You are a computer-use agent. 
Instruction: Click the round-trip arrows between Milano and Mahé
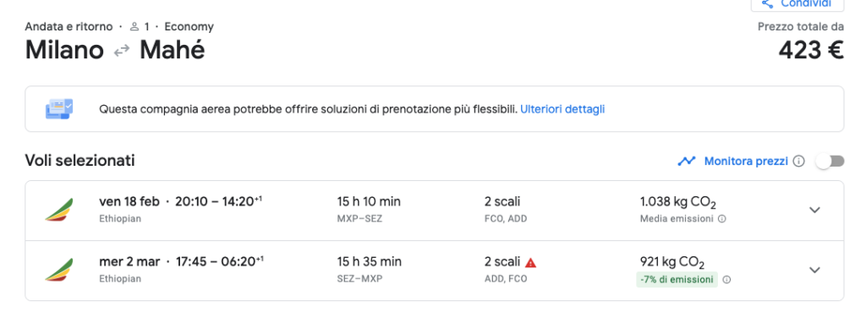pos(122,51)
